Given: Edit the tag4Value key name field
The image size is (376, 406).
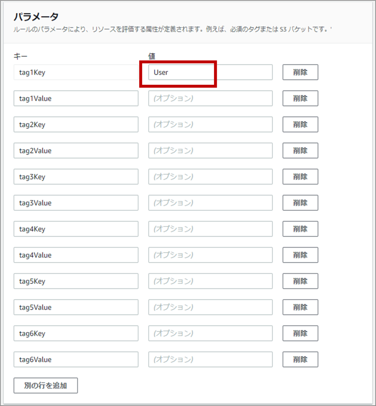Looking at the screenshot, I should [x=76, y=255].
